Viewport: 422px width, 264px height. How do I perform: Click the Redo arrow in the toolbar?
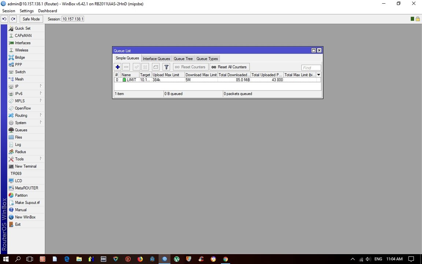[13, 19]
